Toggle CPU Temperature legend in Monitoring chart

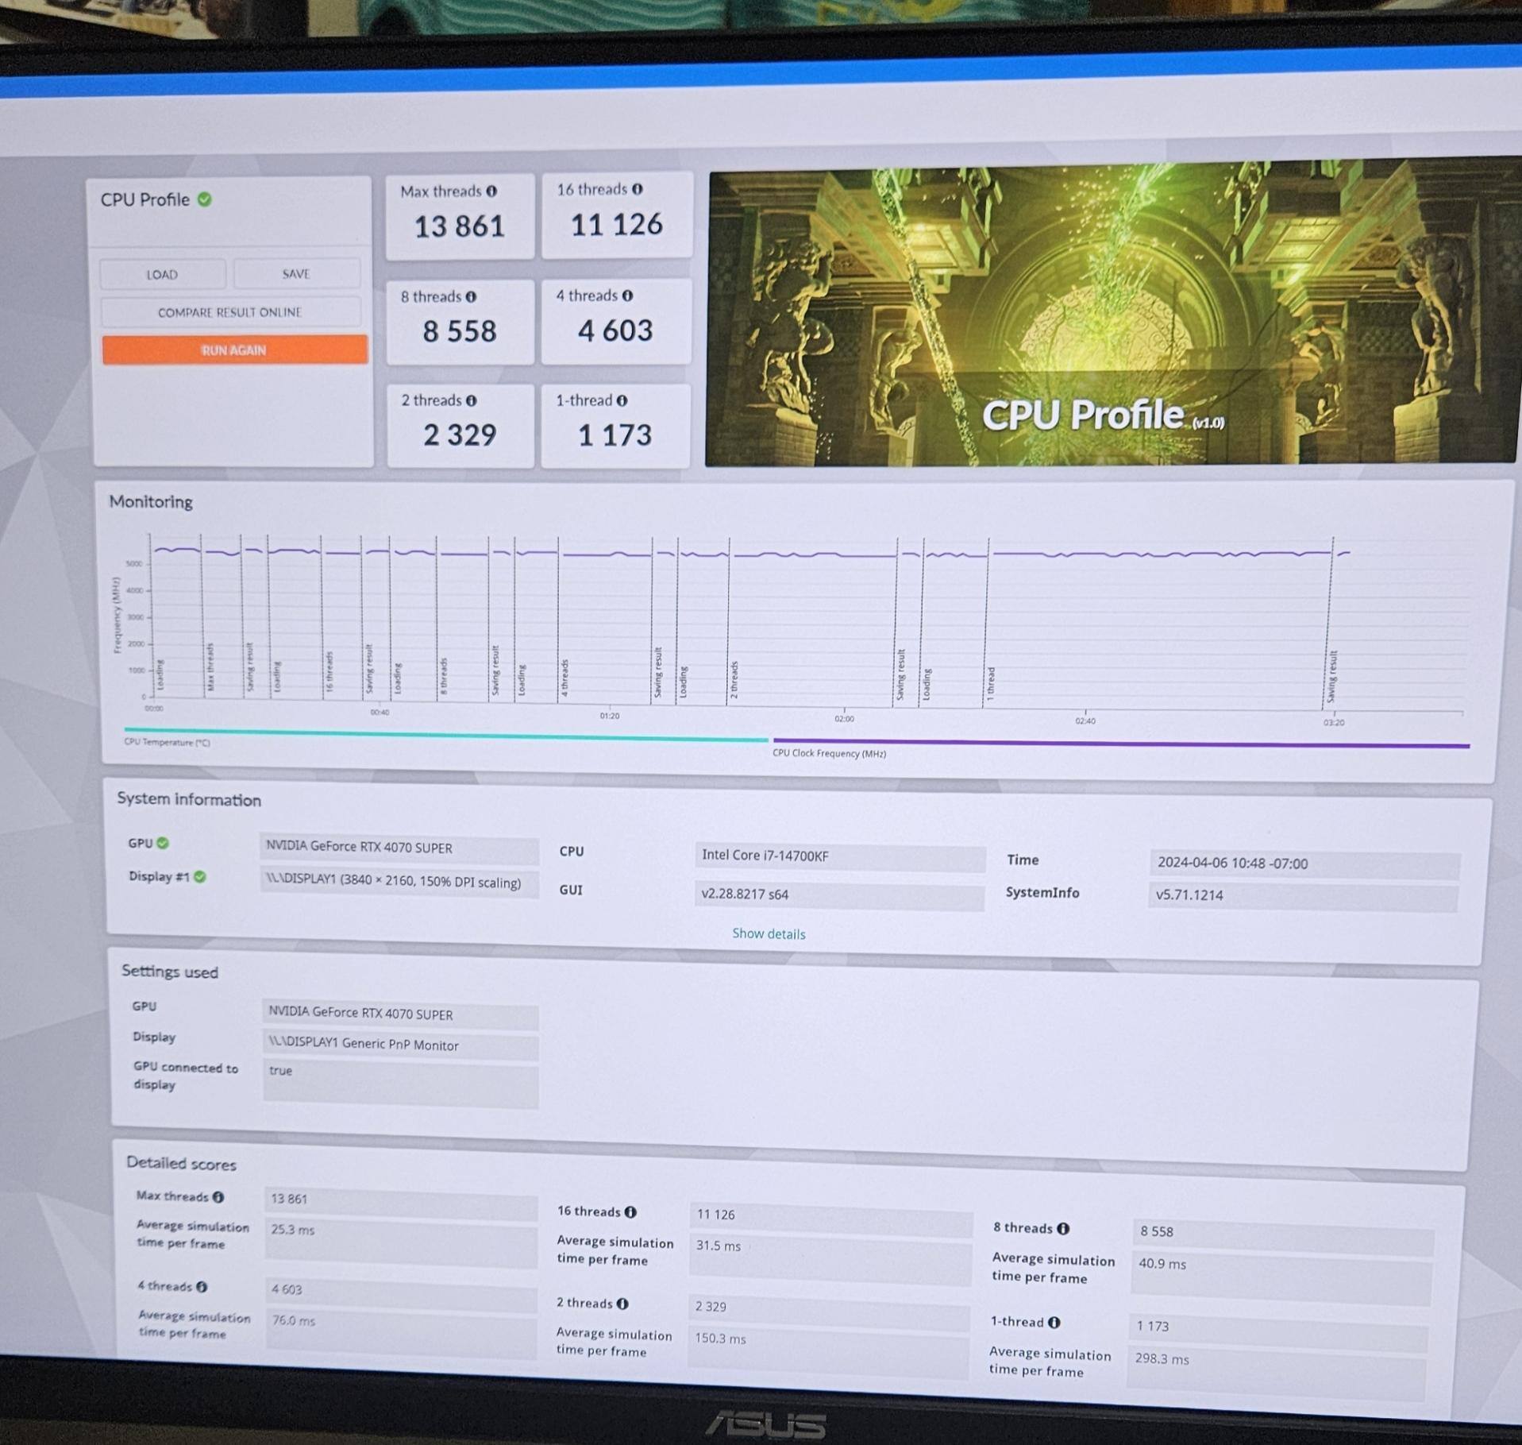pyautogui.click(x=167, y=742)
